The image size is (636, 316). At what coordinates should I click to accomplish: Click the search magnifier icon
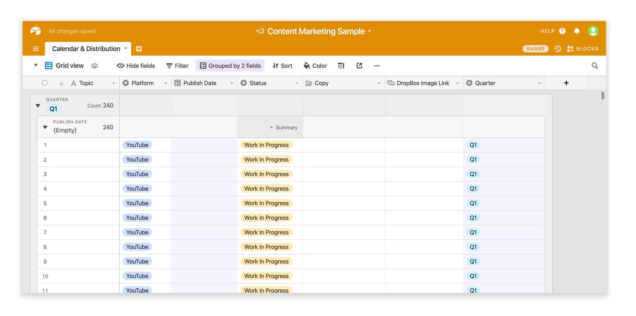click(x=595, y=66)
